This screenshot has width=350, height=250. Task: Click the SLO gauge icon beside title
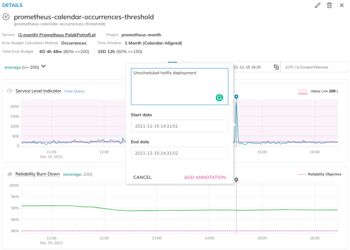pyautogui.click(x=6, y=17)
